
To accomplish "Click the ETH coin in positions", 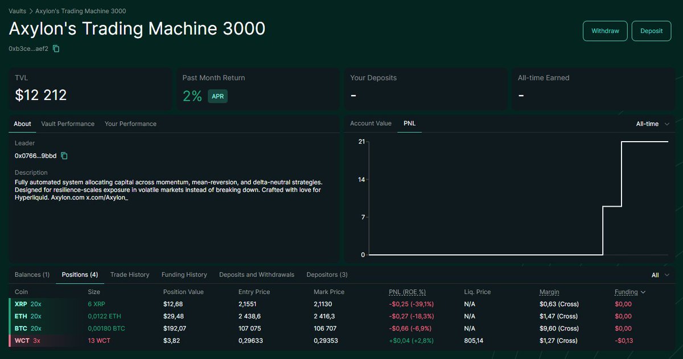I will [20, 316].
